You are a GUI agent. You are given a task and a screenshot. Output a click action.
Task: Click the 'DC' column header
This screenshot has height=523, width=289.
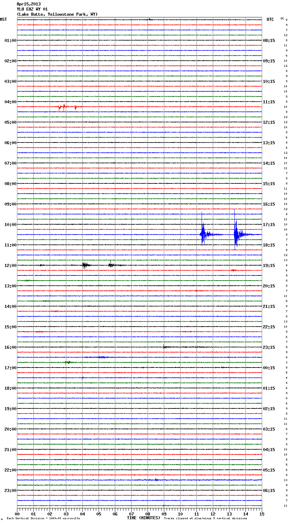(x=282, y=18)
